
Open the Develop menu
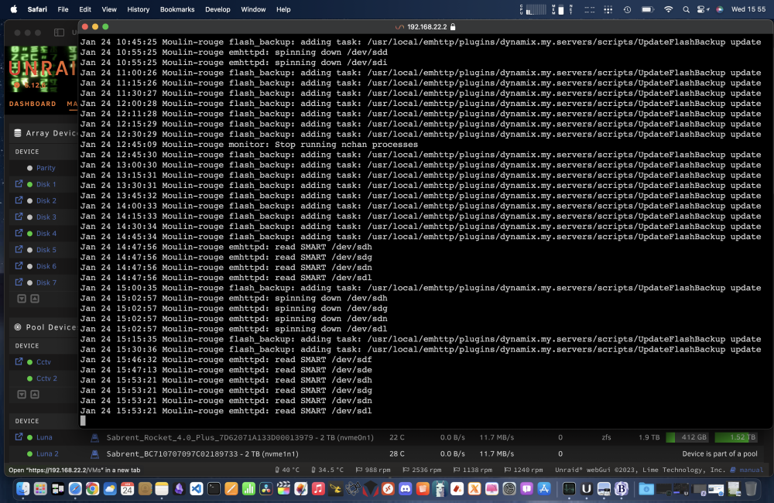point(217,9)
